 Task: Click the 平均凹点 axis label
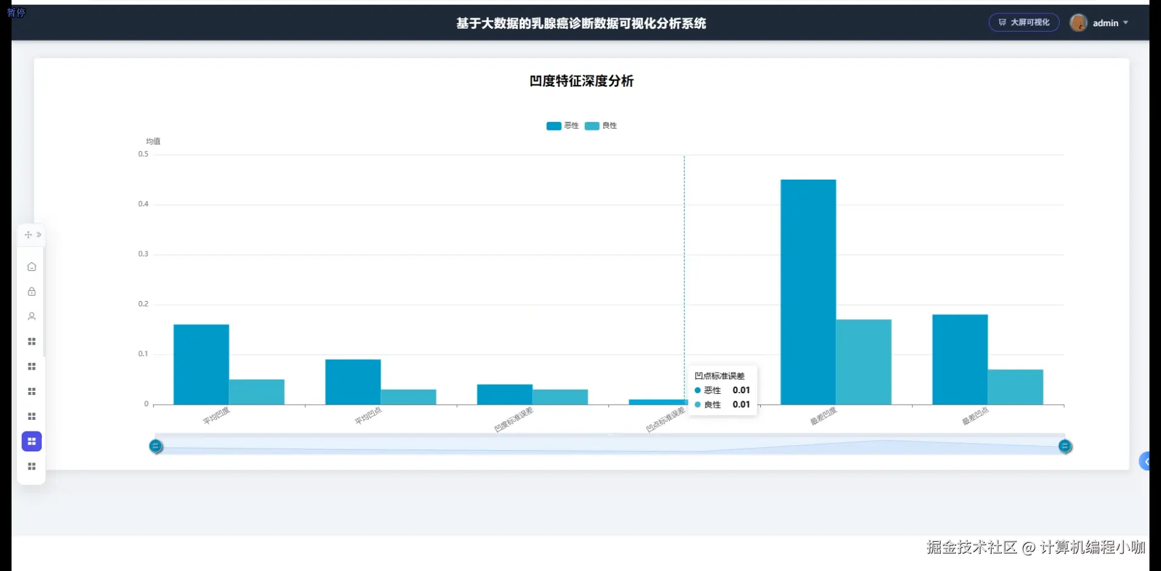click(368, 416)
